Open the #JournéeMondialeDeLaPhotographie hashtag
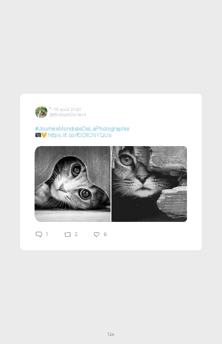 (82, 129)
